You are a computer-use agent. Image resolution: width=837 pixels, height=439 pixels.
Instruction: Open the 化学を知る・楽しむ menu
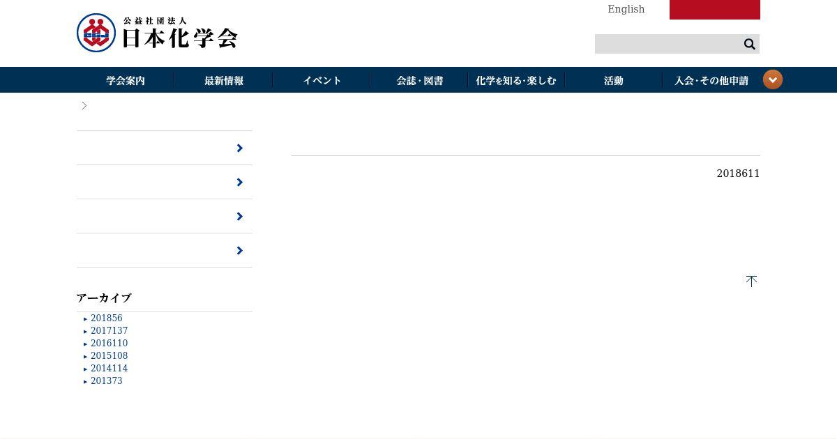tap(516, 80)
